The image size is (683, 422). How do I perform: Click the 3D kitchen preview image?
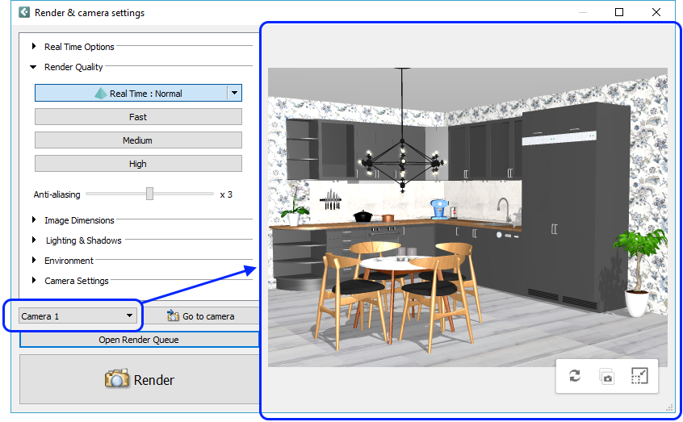pos(467,217)
